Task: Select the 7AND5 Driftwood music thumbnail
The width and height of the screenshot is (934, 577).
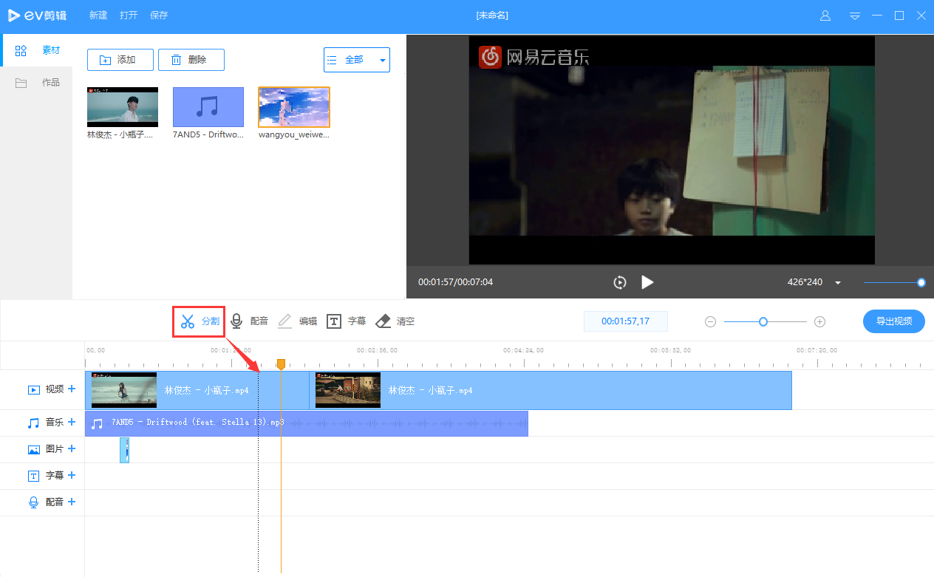Action: tap(208, 107)
